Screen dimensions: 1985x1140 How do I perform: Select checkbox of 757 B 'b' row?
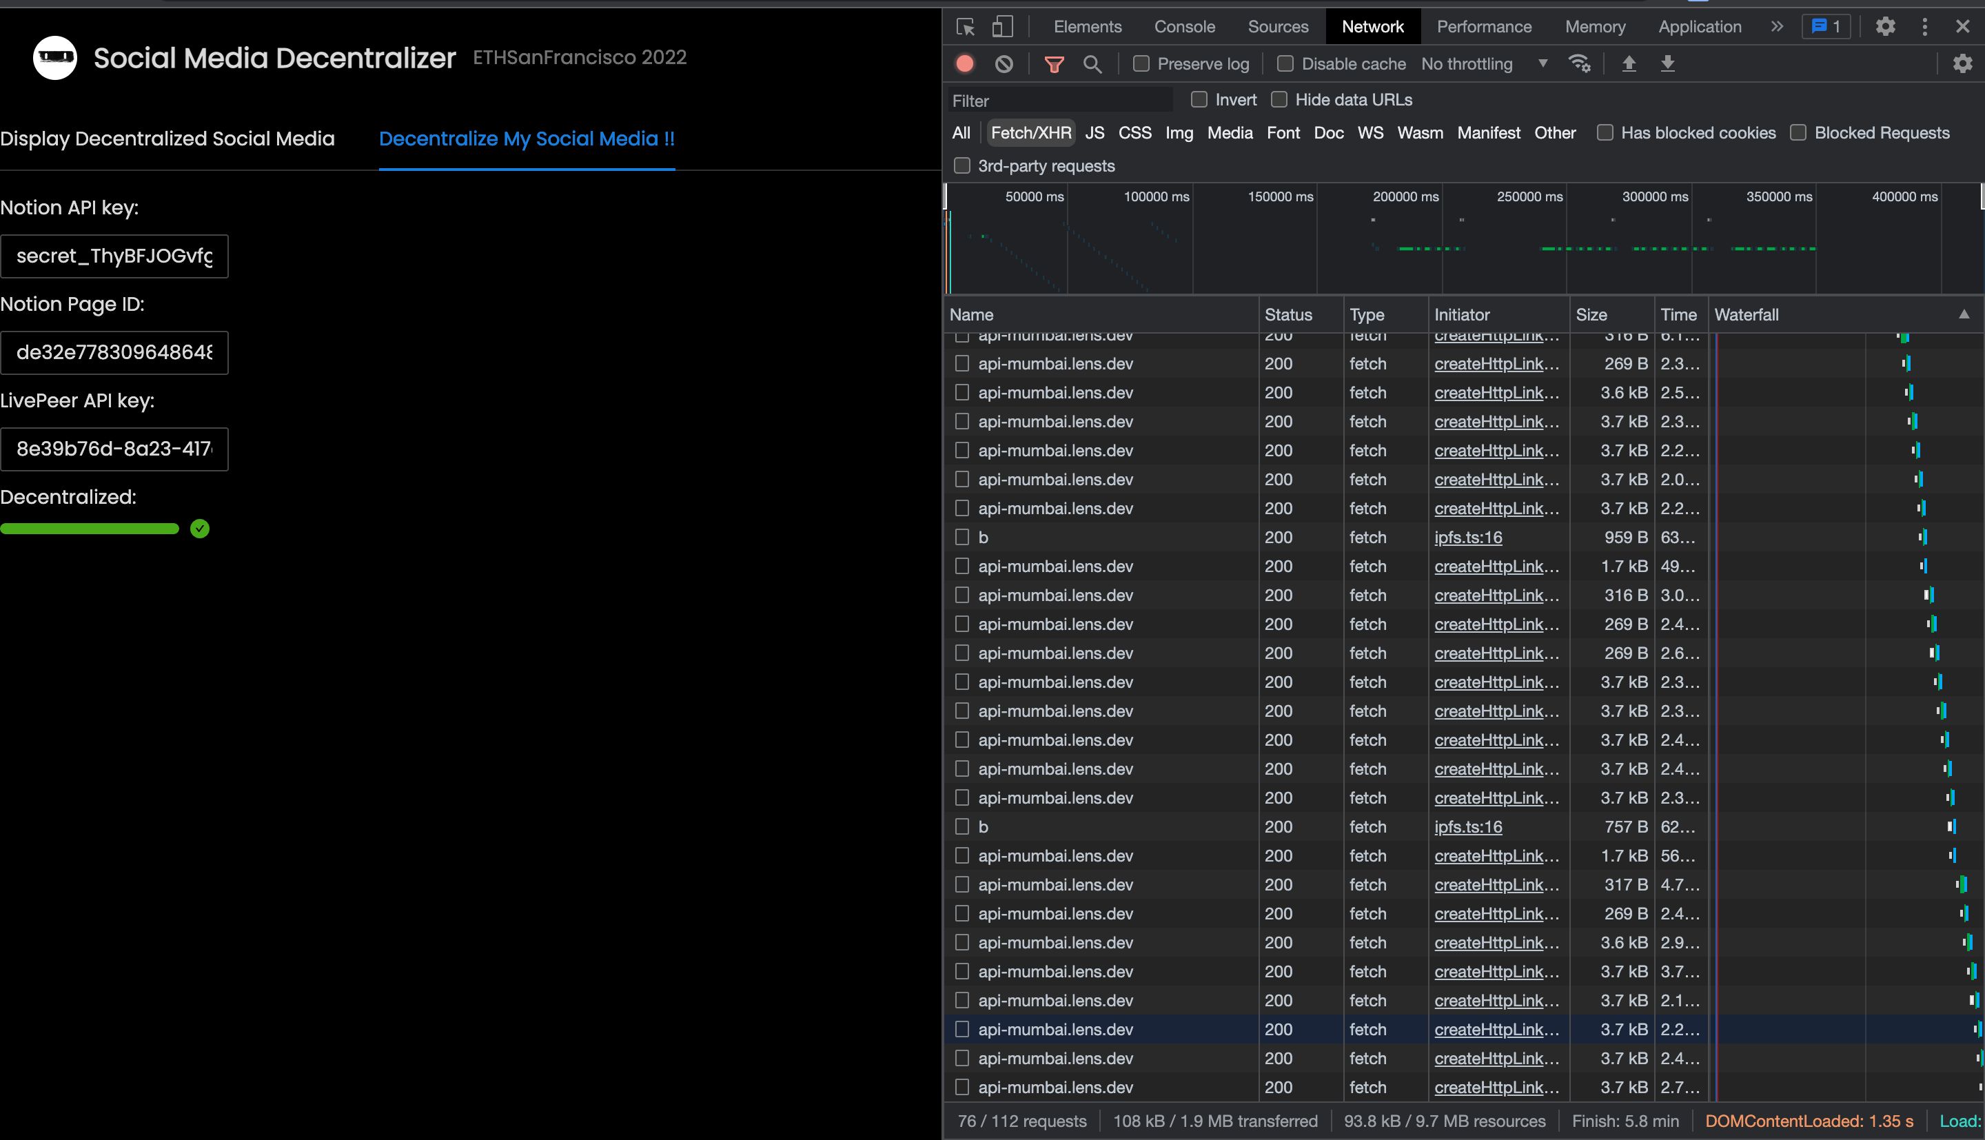tap(962, 827)
